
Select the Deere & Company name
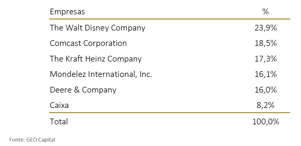[83, 90]
